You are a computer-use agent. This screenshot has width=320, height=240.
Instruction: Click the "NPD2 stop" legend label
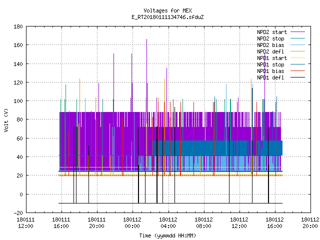[270, 38]
